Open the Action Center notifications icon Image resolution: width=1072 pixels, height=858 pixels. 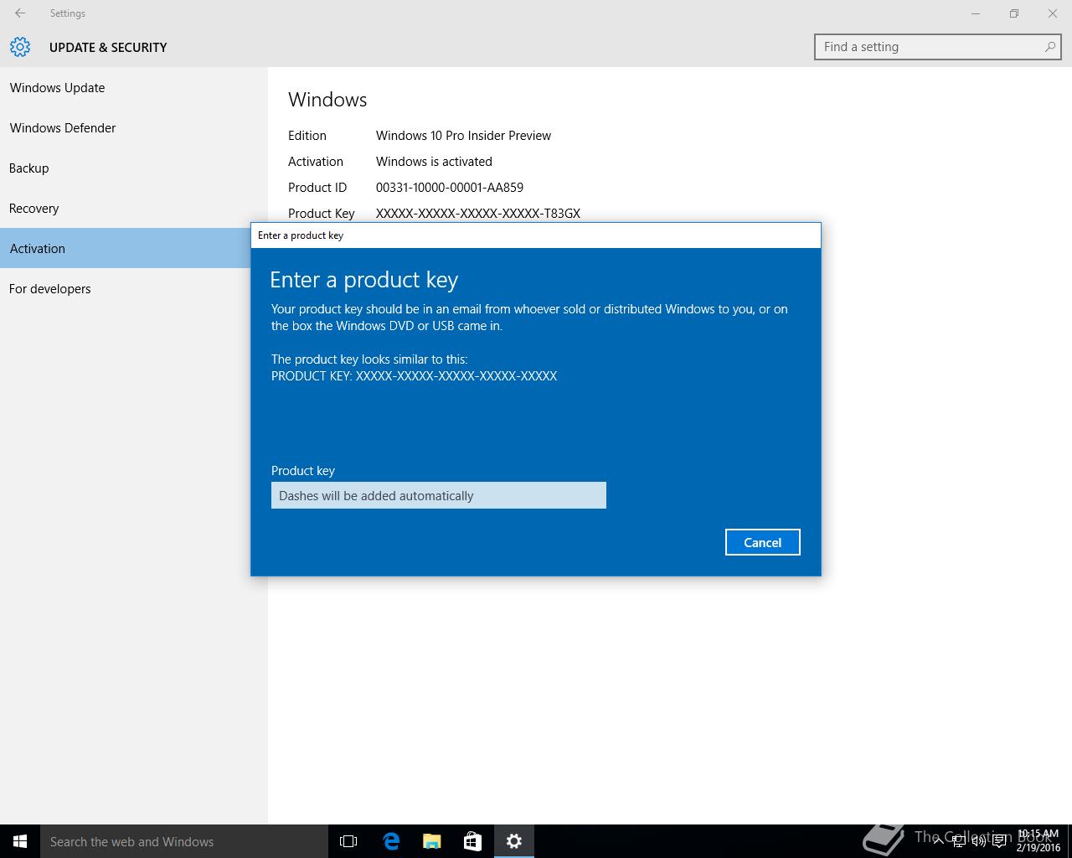coord(999,841)
